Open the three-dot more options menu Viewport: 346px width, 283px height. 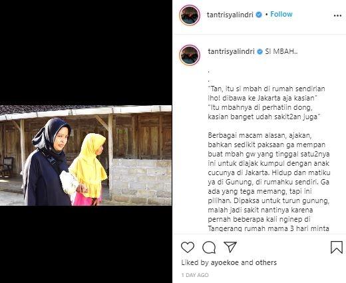tap(337, 15)
